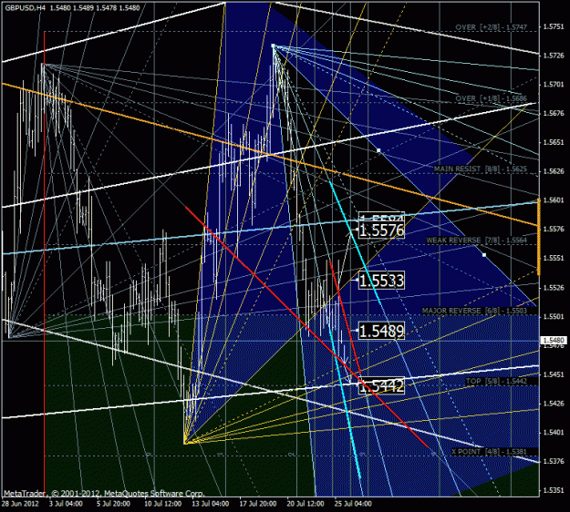Click the 17 Jul 20:00 time label
The height and width of the screenshot is (512, 570).
click(x=258, y=504)
